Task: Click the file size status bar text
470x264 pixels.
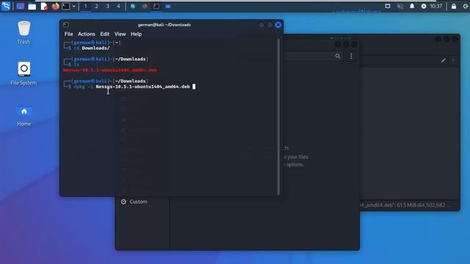Action: (x=405, y=205)
